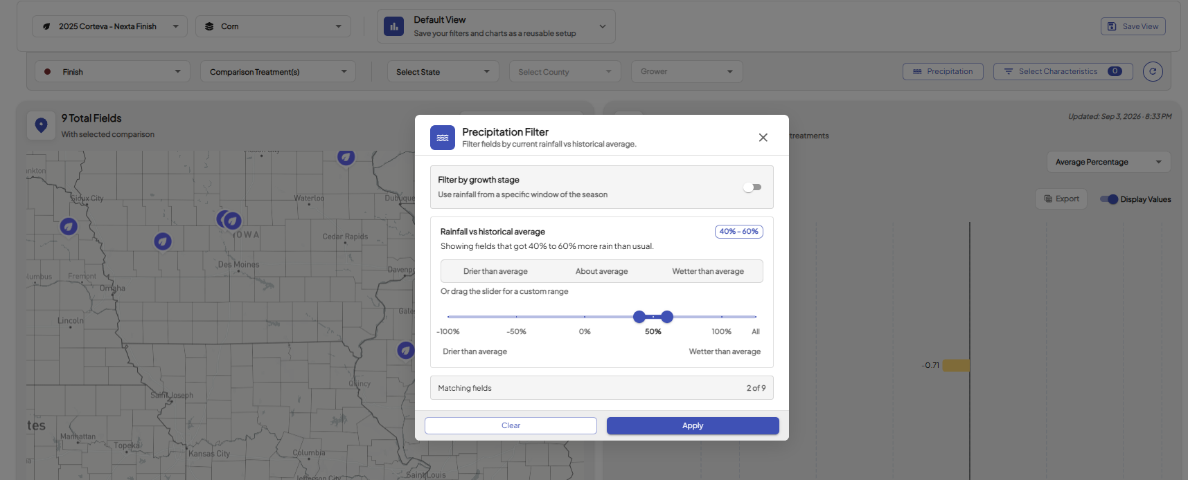The height and width of the screenshot is (480, 1188).
Task: Open the Comparison Treatment(s) dropdown
Action: (x=278, y=72)
